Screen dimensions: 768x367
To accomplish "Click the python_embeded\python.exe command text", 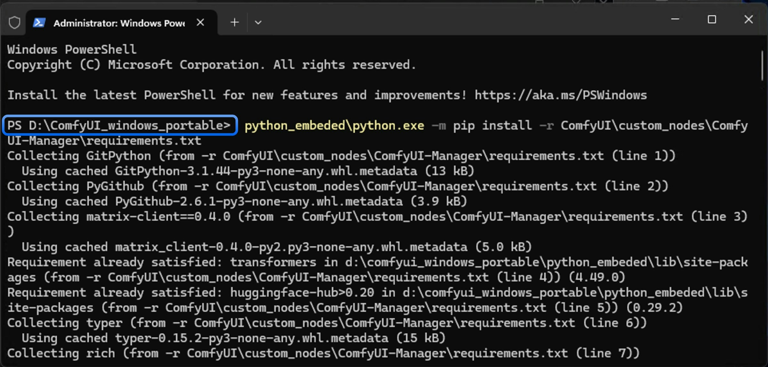I will point(334,125).
